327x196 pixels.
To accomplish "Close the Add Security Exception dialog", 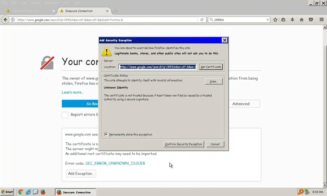I will (x=225, y=40).
